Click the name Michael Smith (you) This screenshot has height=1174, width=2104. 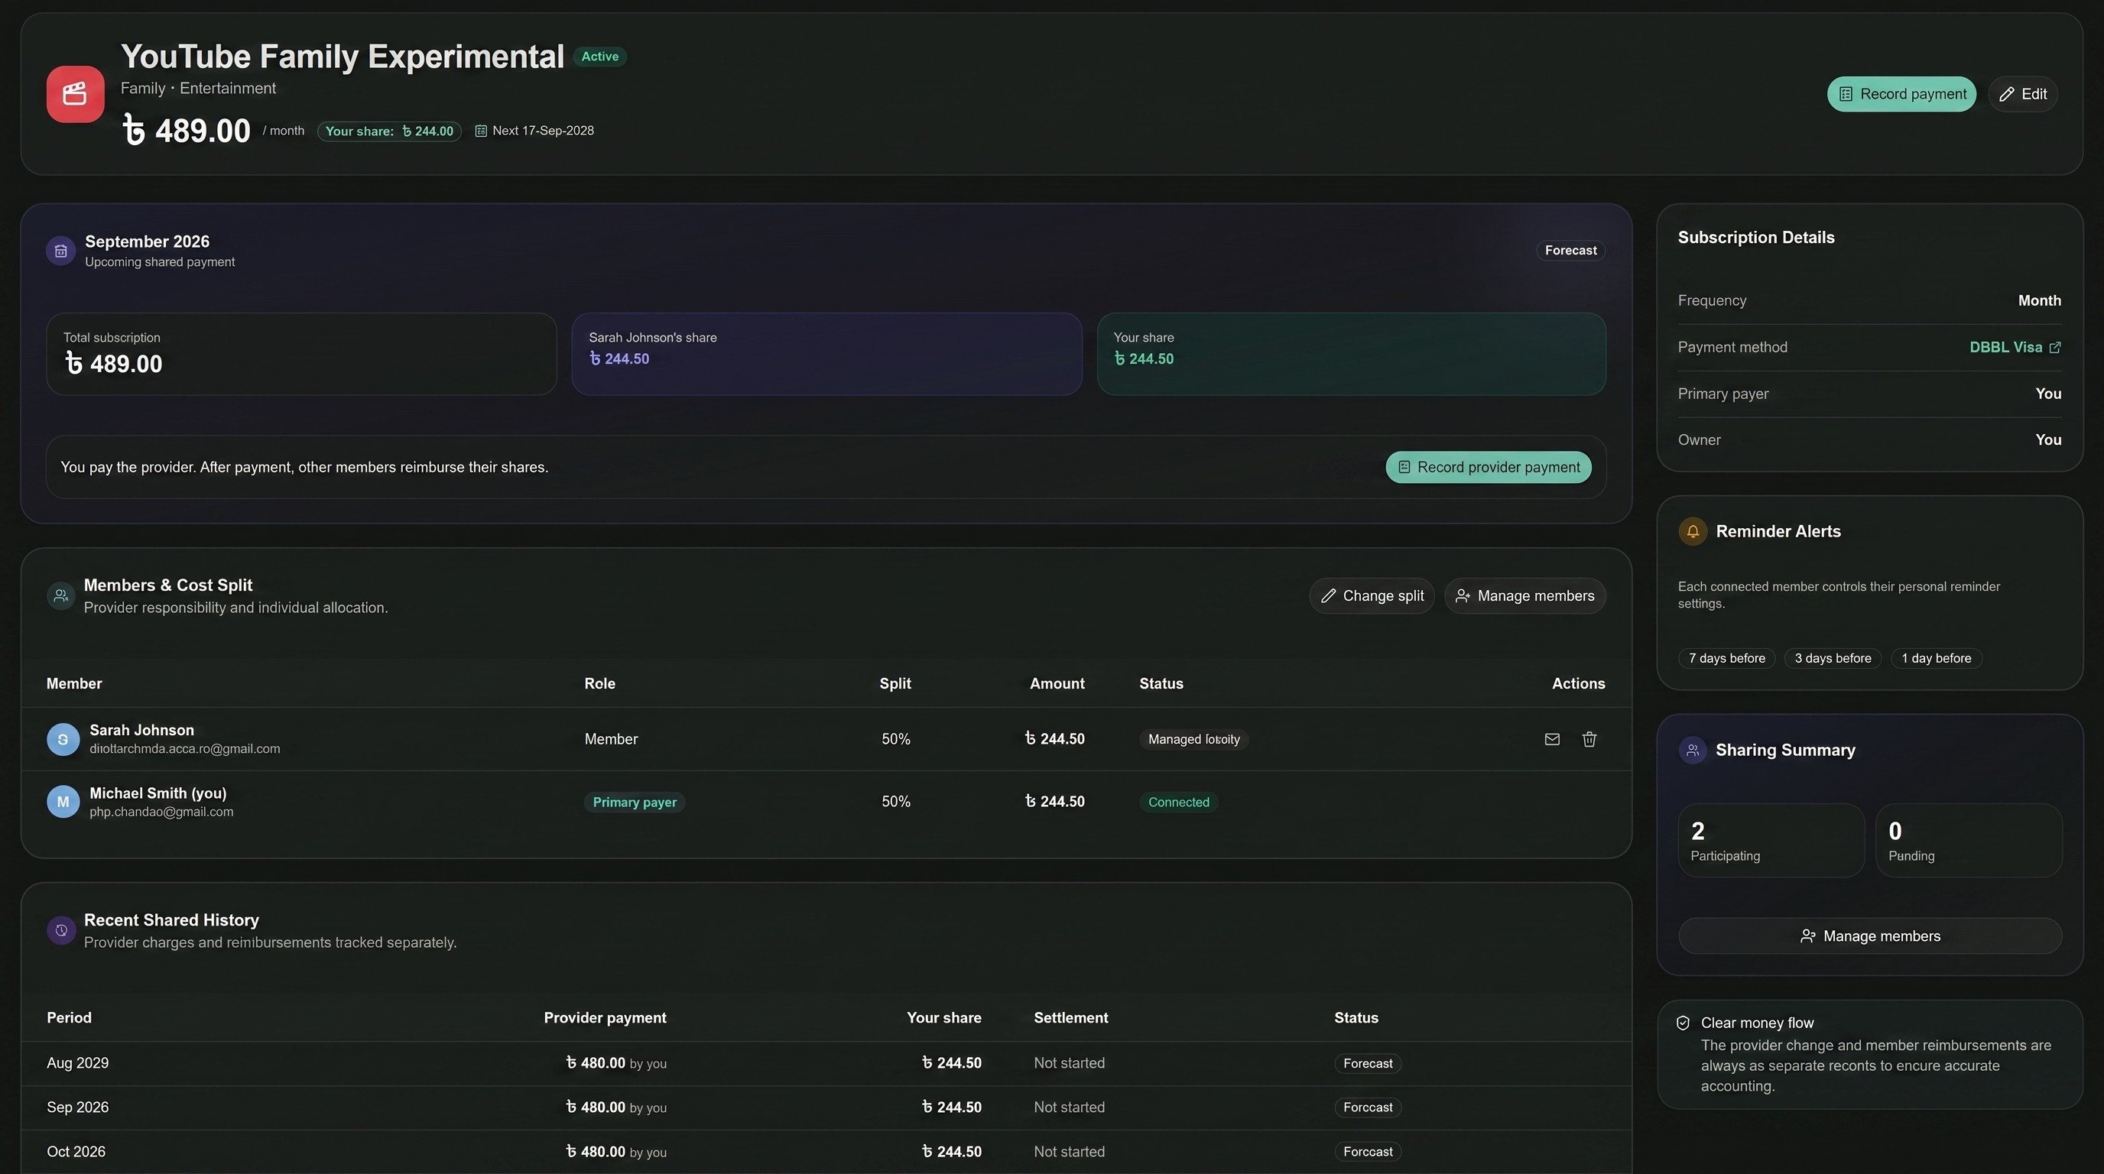pos(158,793)
